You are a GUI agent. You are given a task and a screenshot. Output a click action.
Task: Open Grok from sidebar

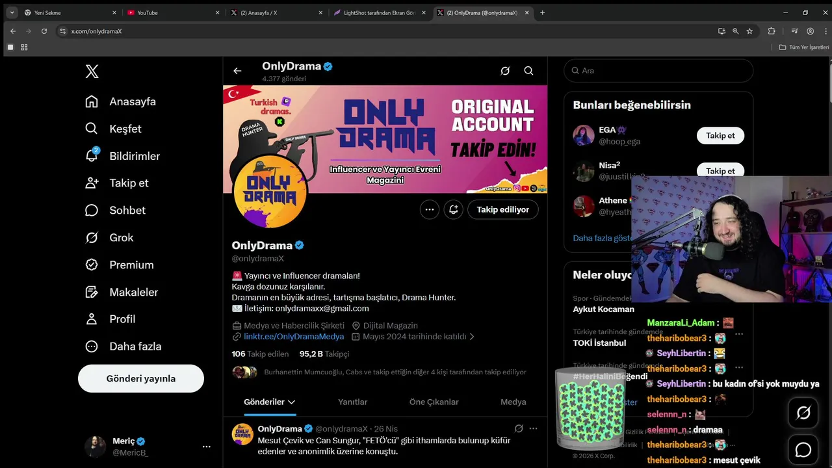[109, 237]
